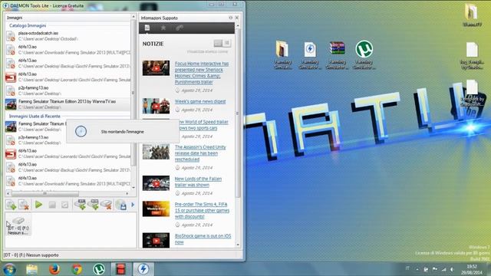Image resolution: width=491 pixels, height=276 pixels.
Task: Select plaza-octodadcatch.iso in image catalog
Action: point(68,36)
